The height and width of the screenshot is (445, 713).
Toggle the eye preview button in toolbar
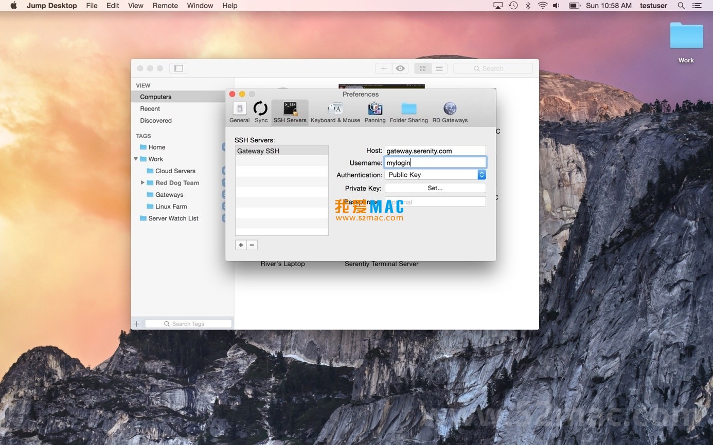pyautogui.click(x=400, y=68)
